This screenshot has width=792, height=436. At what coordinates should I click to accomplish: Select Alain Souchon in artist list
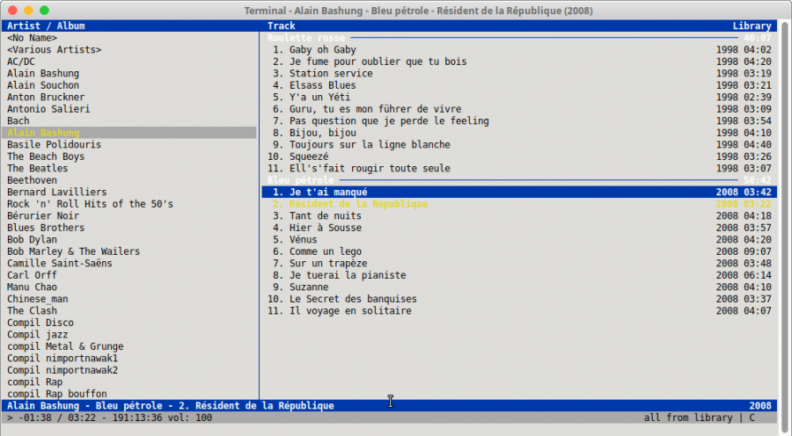coord(43,85)
